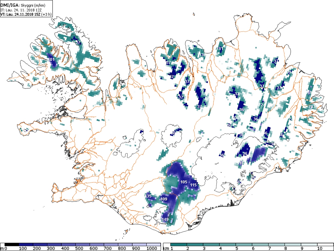Click the '109' visibility value on the map

tap(164, 199)
